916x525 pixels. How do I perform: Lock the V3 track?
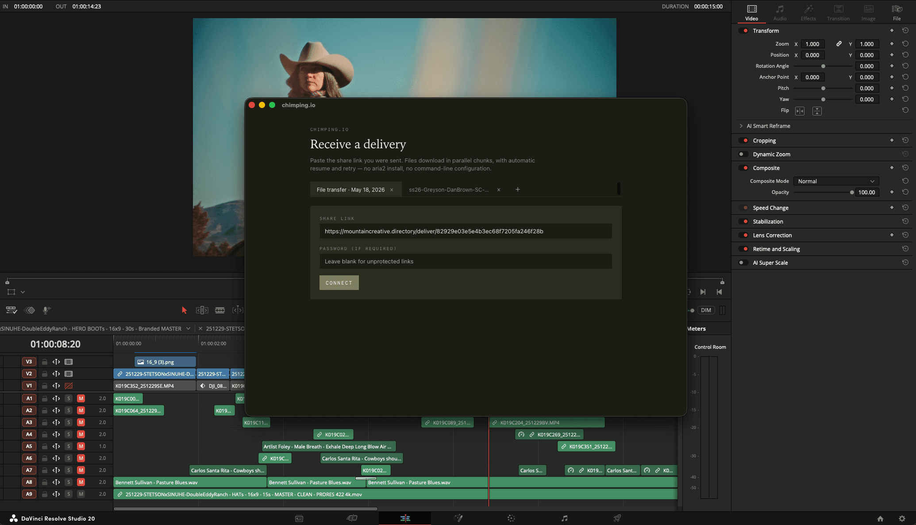(x=45, y=362)
